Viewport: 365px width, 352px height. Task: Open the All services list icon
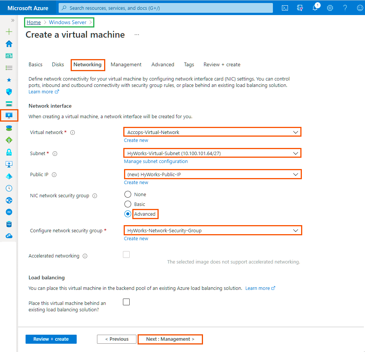point(9,68)
